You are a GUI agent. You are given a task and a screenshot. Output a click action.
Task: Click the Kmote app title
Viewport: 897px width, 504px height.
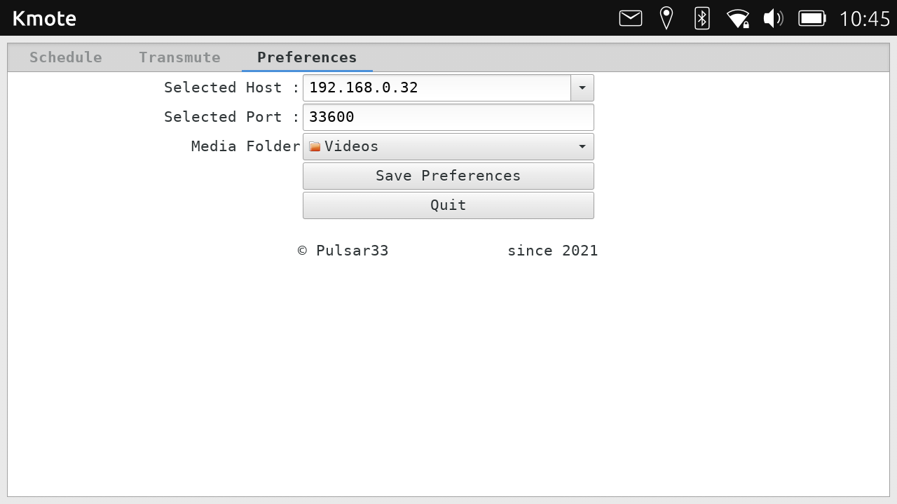click(x=44, y=18)
